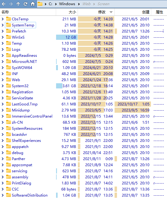
Task: Refresh the folder listing
Action: (x=25, y=4)
